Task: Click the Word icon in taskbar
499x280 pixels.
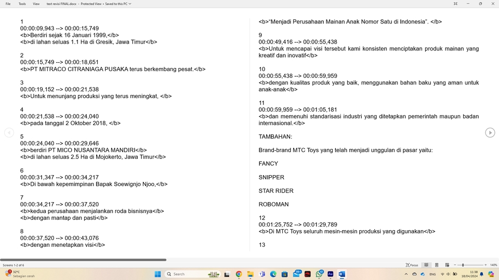Action: [342, 274]
